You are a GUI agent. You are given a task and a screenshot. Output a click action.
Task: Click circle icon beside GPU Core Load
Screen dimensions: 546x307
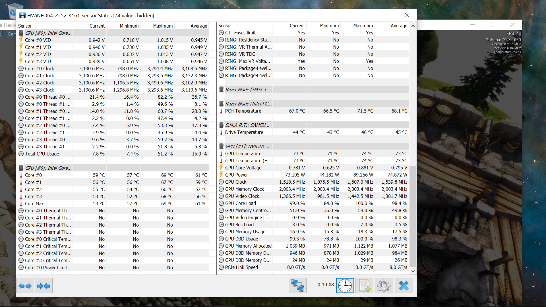tap(221, 203)
